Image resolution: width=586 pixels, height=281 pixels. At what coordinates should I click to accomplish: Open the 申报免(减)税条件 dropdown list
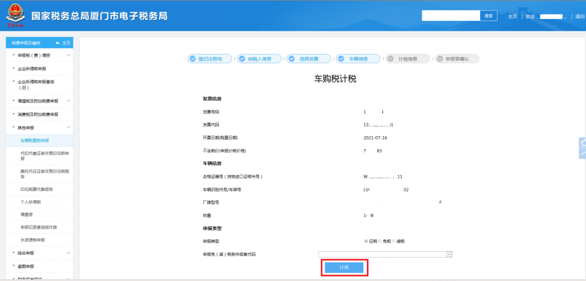click(449, 254)
